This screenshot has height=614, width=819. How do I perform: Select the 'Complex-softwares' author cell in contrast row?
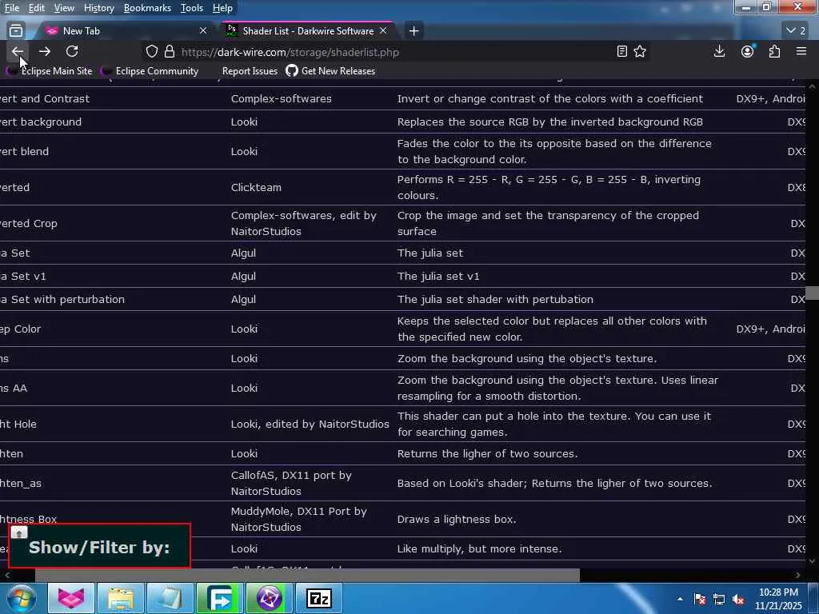point(281,98)
